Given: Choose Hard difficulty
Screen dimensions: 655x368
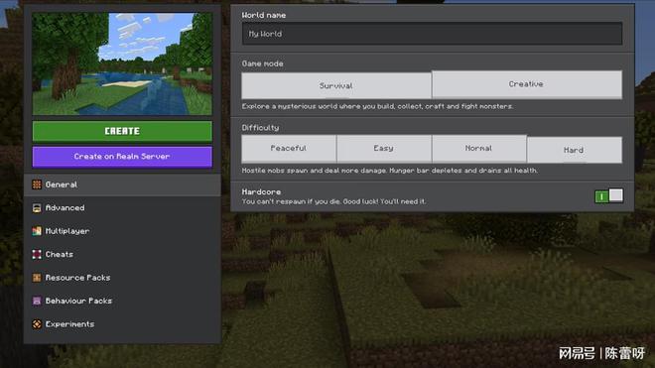Looking at the screenshot, I should pyautogui.click(x=574, y=150).
